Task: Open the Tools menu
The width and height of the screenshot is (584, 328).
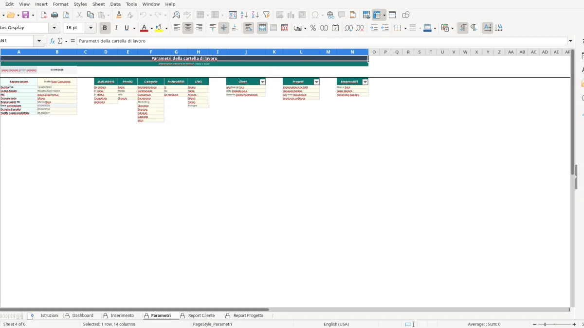Action: pyautogui.click(x=131, y=4)
